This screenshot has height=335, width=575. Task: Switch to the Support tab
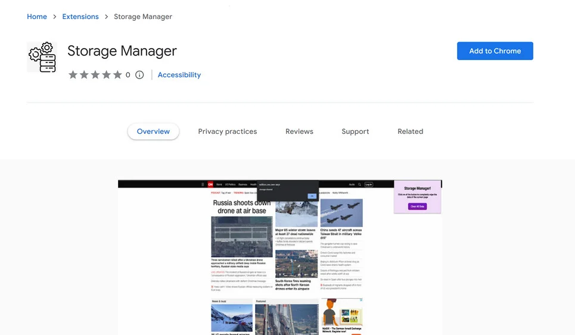pyautogui.click(x=355, y=132)
